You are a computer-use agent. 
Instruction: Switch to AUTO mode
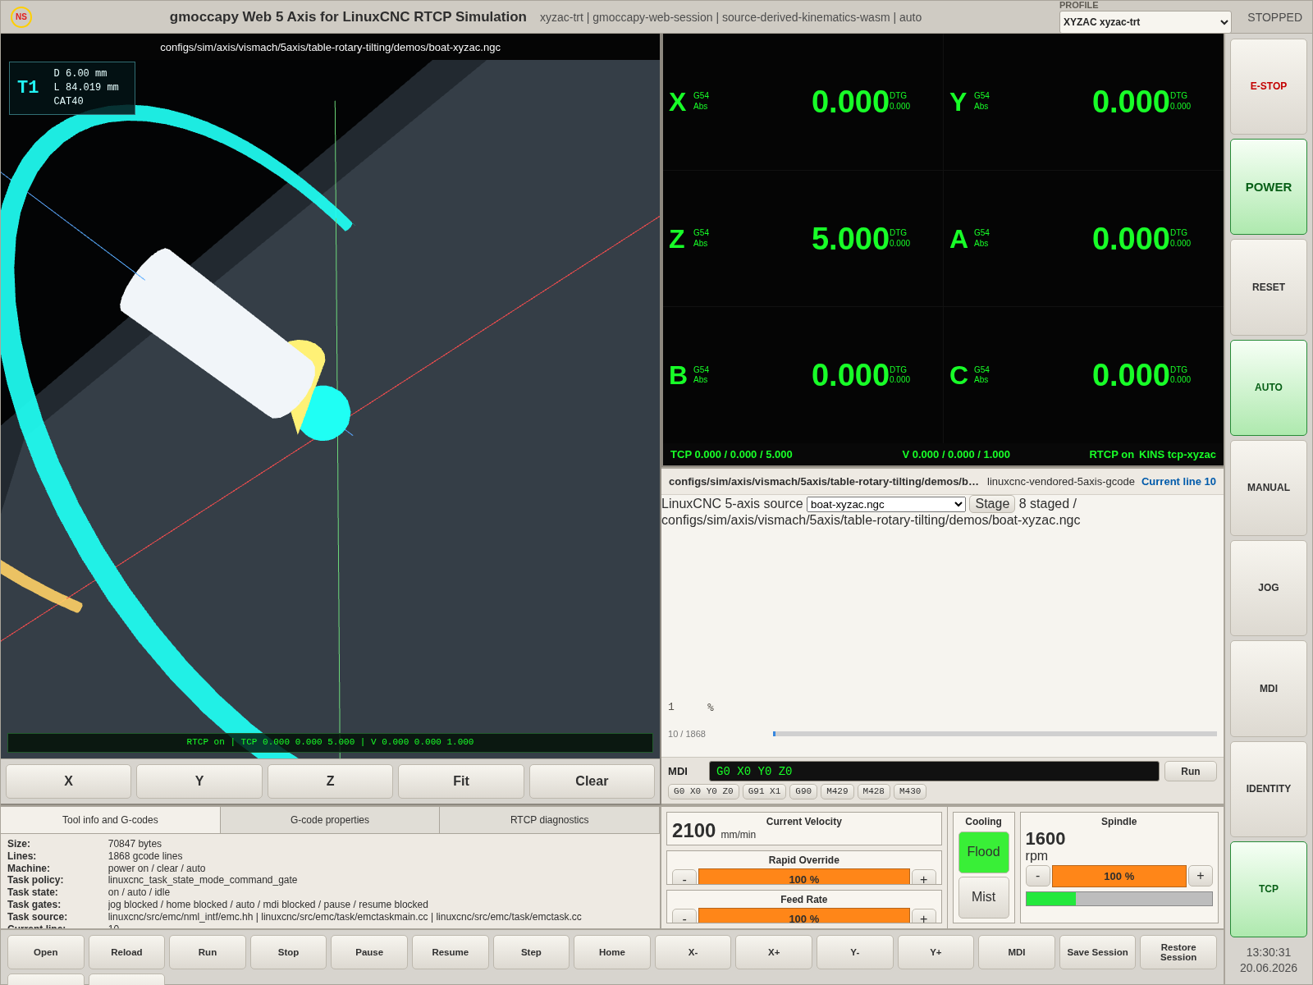pos(1268,387)
